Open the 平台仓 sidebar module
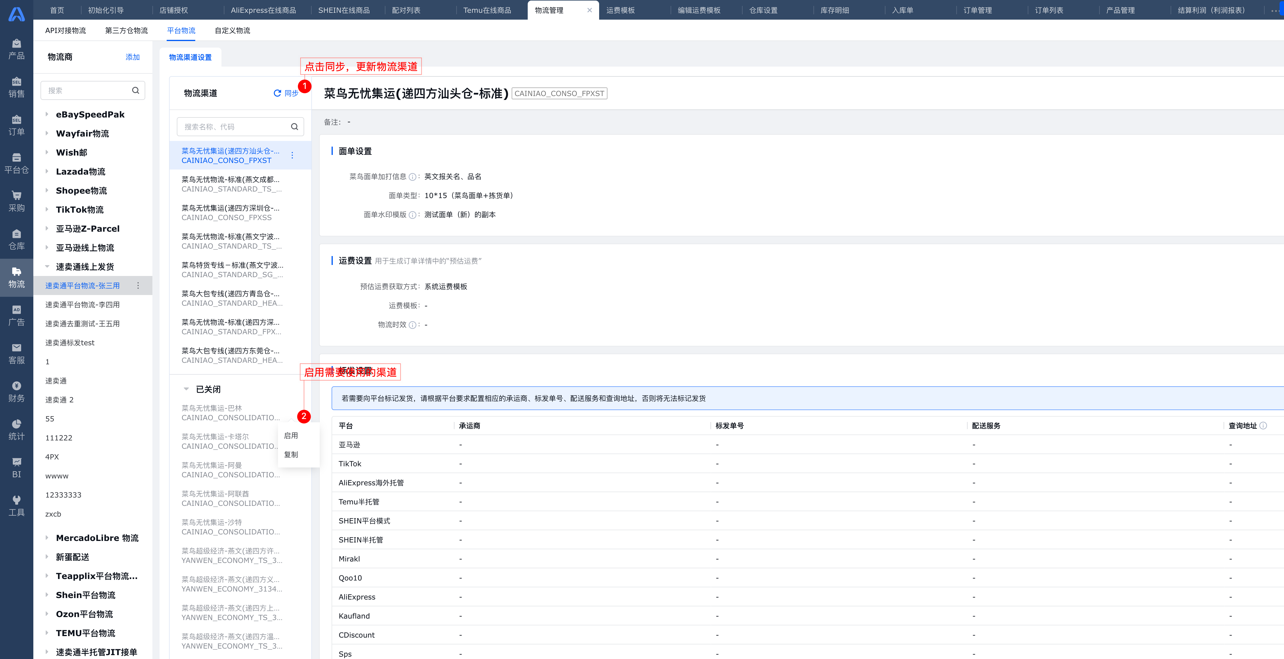This screenshot has width=1284, height=659. click(16, 164)
